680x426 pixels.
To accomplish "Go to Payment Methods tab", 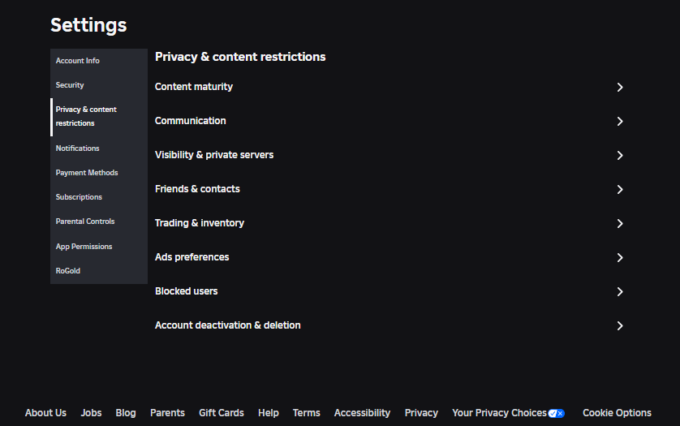I will click(87, 173).
